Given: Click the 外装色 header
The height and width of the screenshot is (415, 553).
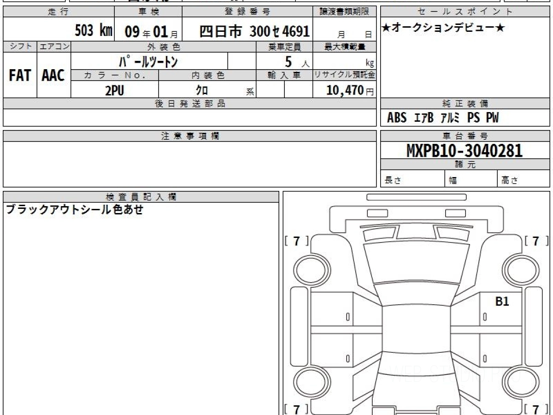Looking at the screenshot, I should click(164, 47).
